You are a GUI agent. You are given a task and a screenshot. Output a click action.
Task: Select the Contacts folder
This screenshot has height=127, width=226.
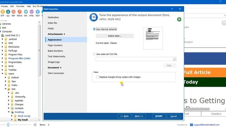tap(19, 108)
